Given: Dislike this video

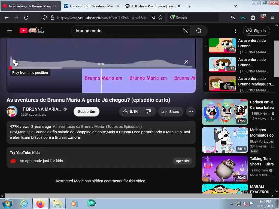Looking at the screenshot, I should point(148,112).
